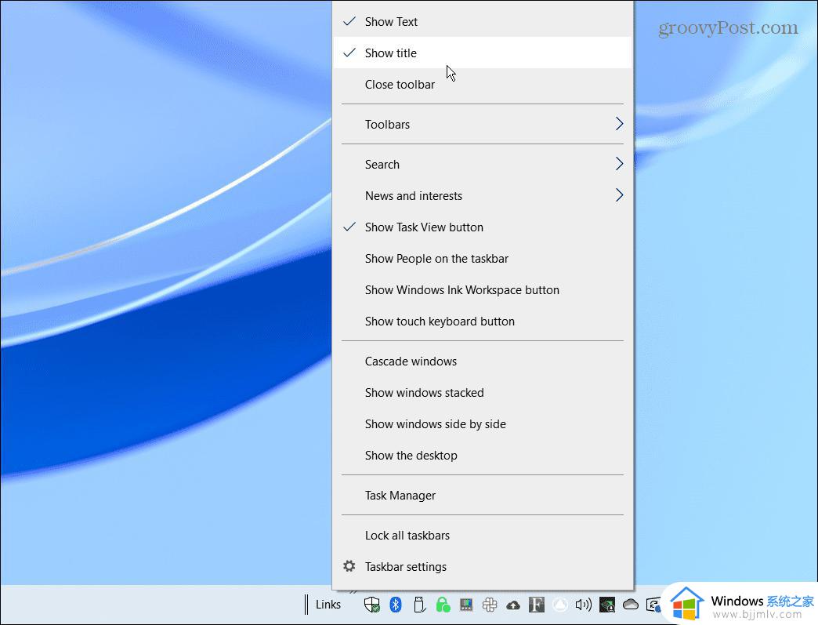Select Close toolbar from the menu
818x625 pixels.
pyautogui.click(x=483, y=84)
